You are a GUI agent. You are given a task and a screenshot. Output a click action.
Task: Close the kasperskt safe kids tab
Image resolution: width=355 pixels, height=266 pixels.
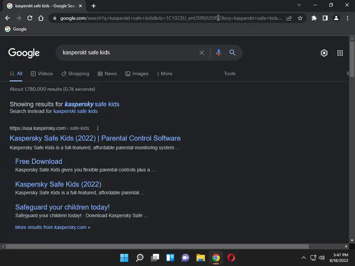[x=80, y=6]
